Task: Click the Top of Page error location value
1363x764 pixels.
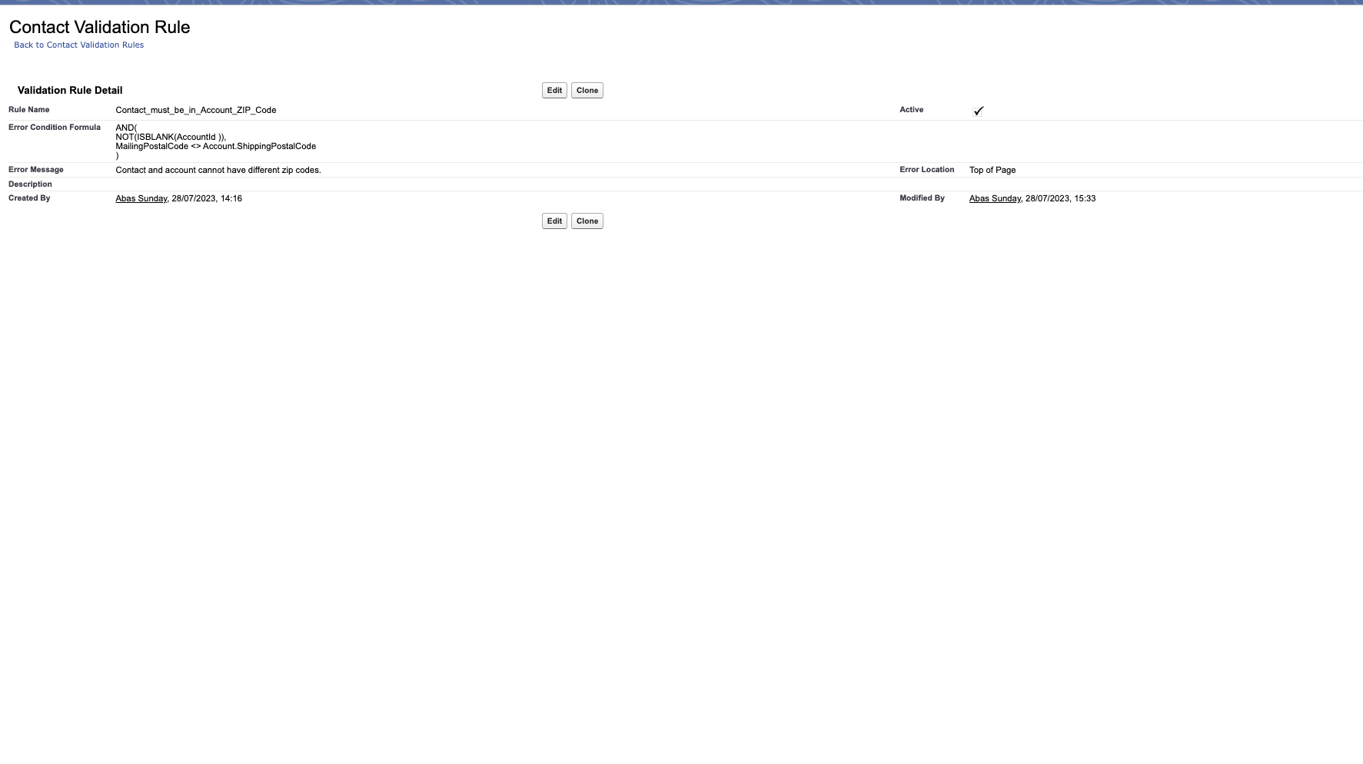Action: 992,170
